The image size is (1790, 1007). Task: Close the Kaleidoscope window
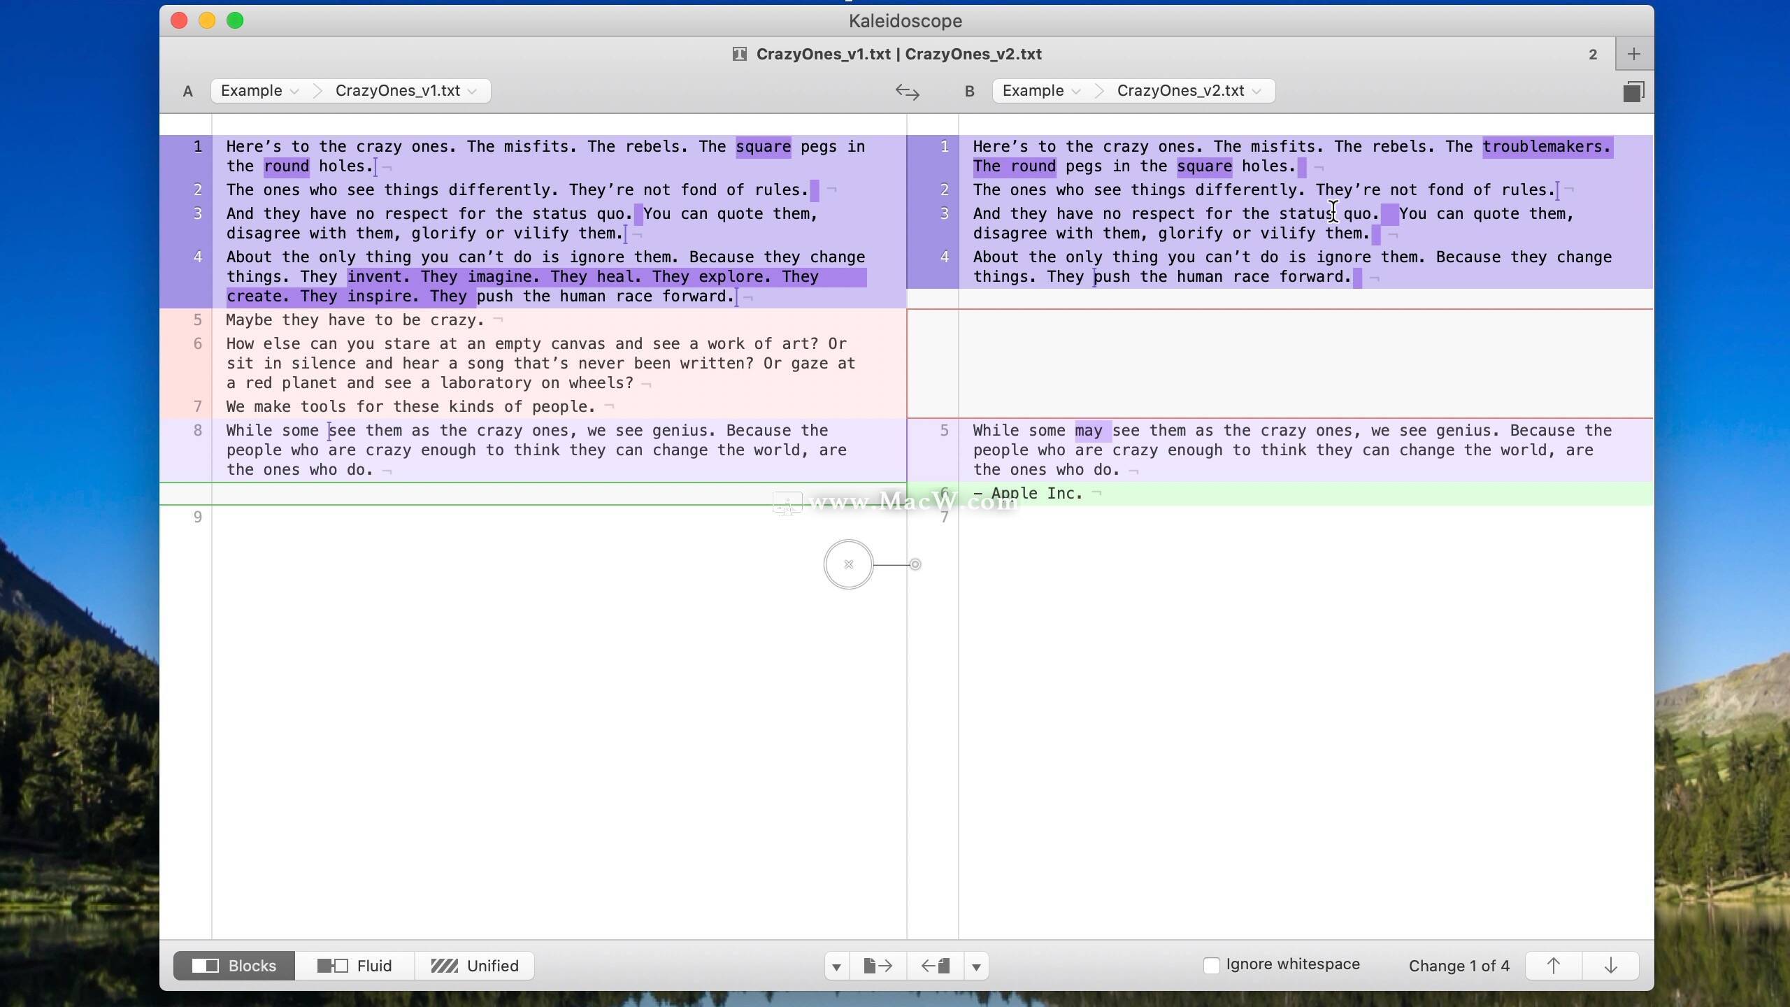179,20
